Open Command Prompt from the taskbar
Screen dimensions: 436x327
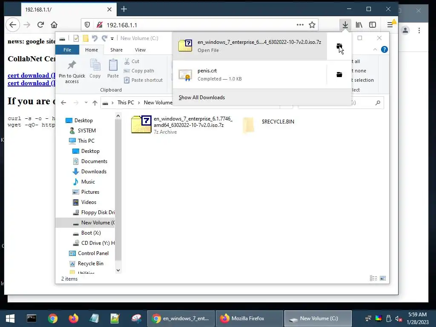[32, 318]
